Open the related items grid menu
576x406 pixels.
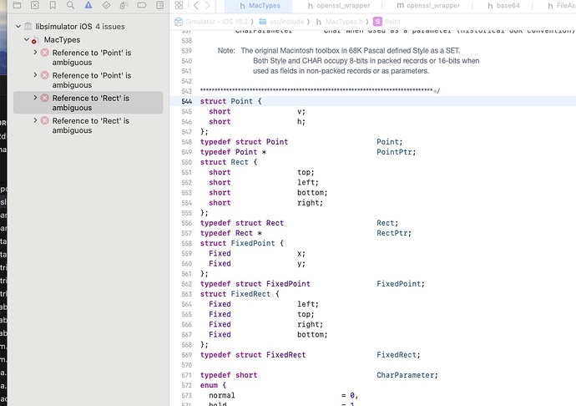click(x=179, y=5)
